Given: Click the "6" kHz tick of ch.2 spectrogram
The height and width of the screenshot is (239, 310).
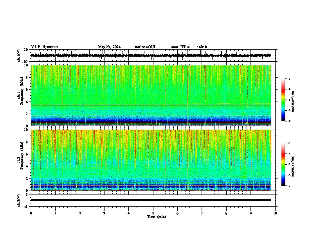Looking at the screenshot, I should click(28, 154).
